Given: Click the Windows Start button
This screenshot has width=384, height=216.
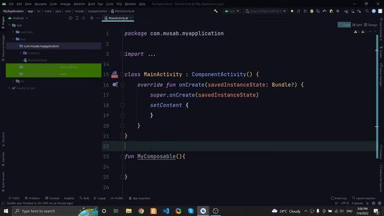Looking at the screenshot, I should point(5,211).
